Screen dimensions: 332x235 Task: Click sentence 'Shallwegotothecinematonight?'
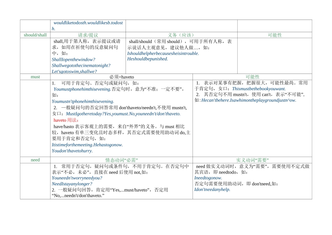pos(81,65)
